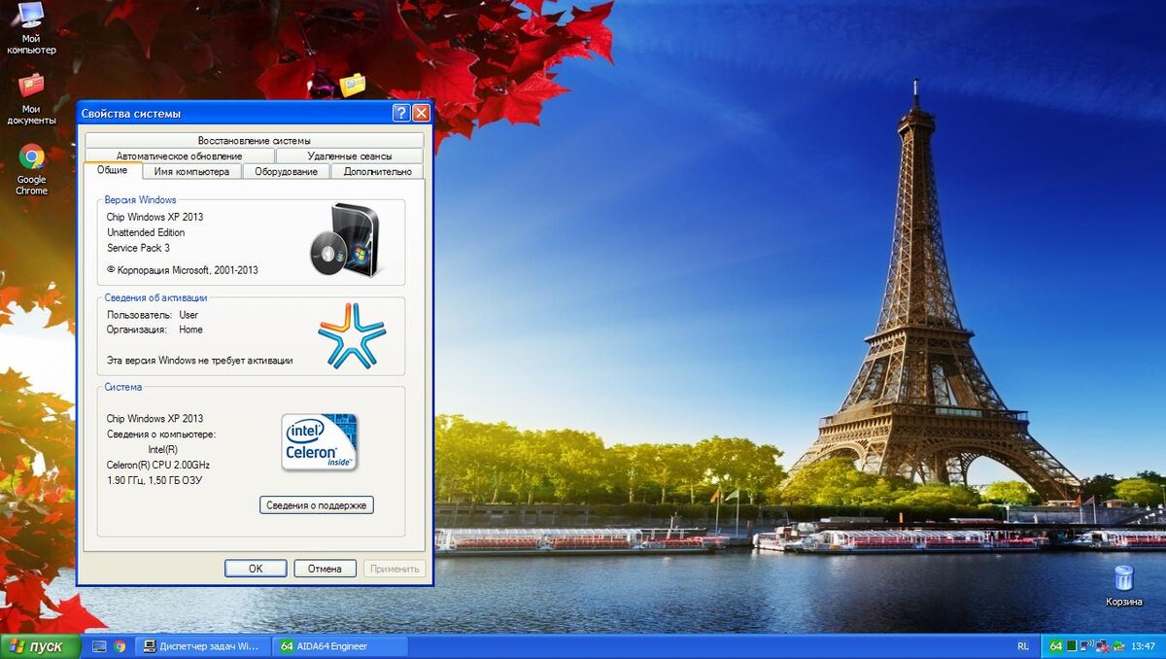
Task: Select the Общие tab
Action: coord(113,170)
